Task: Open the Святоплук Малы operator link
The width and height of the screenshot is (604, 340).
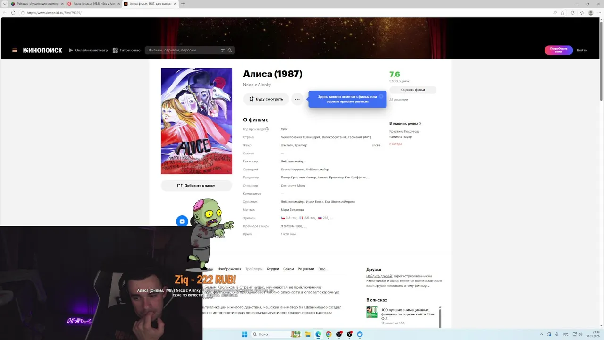Action: (x=293, y=186)
